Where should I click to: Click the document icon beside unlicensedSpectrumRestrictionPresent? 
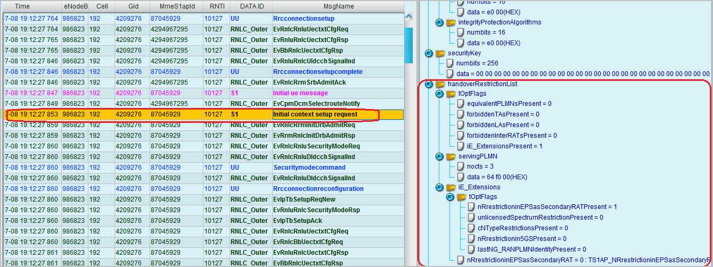(x=471, y=218)
